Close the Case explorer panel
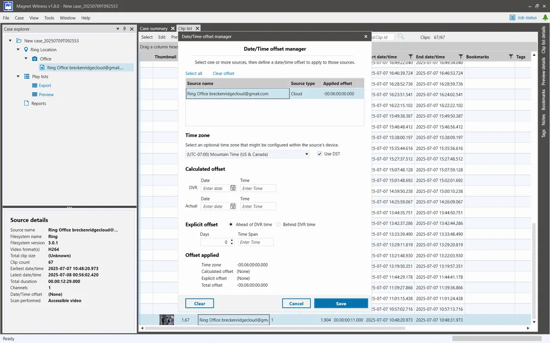The width and height of the screenshot is (550, 343). (x=132, y=29)
